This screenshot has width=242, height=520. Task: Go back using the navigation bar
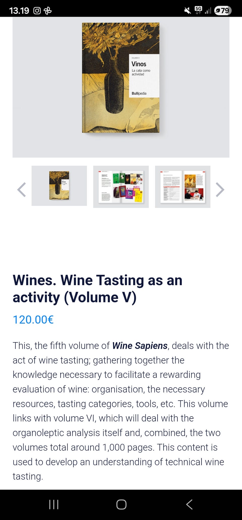[189, 504]
